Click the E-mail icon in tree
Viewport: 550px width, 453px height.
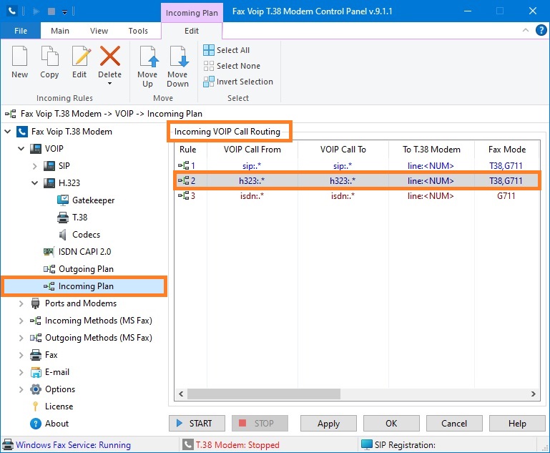pos(36,372)
